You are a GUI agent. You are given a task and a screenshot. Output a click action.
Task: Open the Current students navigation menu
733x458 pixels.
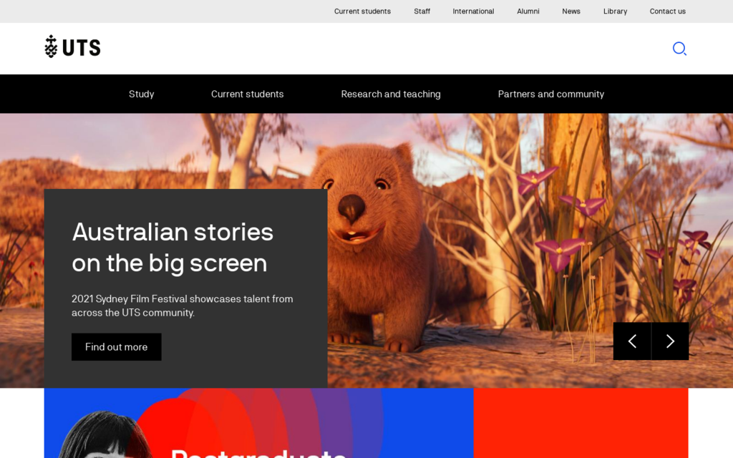(247, 94)
